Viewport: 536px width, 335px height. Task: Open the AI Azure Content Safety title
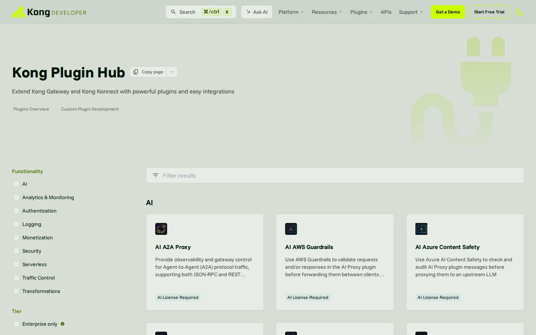pos(447,247)
